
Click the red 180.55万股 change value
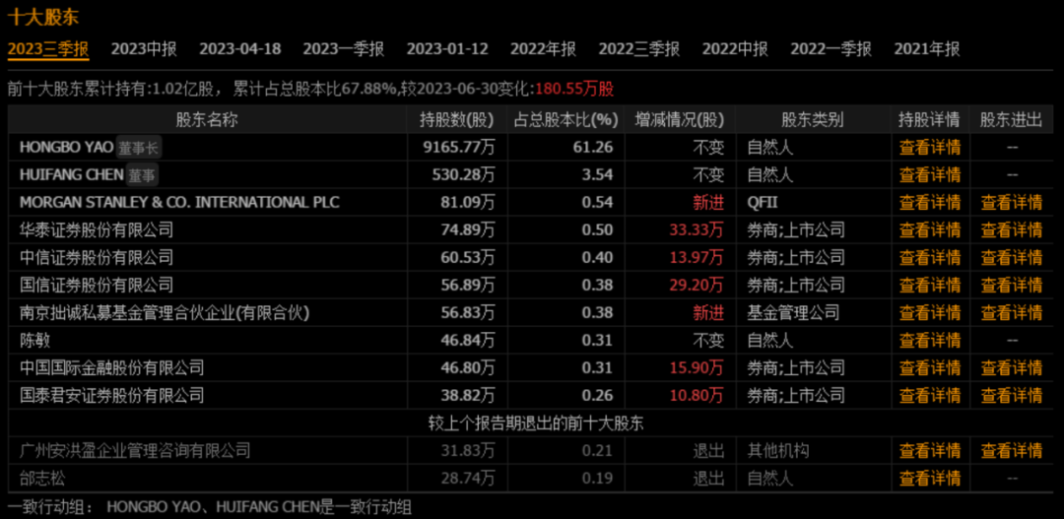coord(574,89)
